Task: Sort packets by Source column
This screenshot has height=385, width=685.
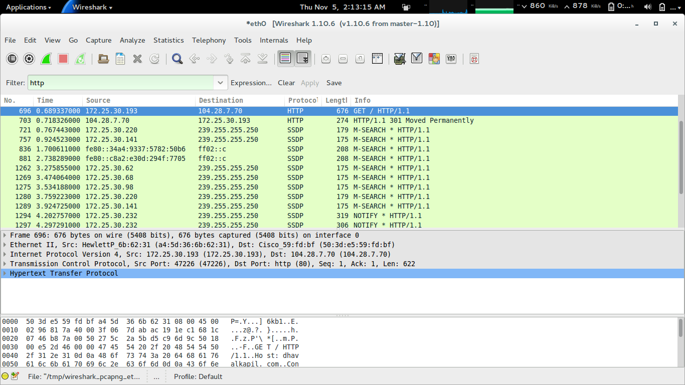Action: (139, 100)
